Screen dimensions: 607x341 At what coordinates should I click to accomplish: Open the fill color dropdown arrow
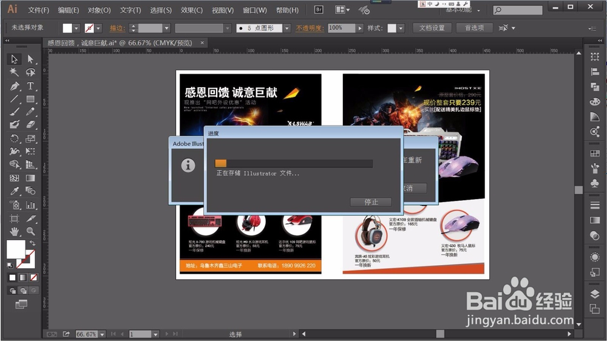click(x=76, y=29)
